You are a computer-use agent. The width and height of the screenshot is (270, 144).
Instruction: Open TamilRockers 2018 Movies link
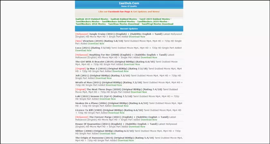tap(91, 24)
